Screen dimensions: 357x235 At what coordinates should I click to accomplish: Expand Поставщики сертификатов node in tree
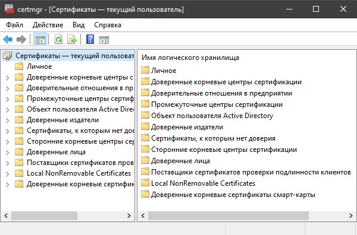tap(8, 163)
